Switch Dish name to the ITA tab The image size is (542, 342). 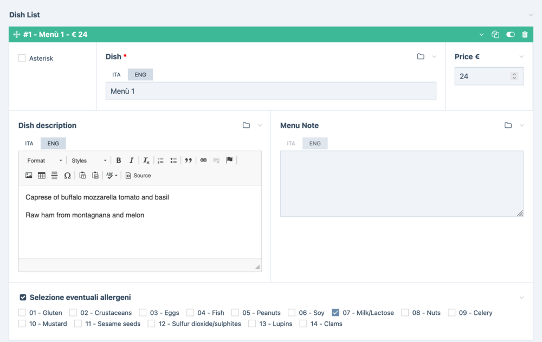pyautogui.click(x=117, y=75)
